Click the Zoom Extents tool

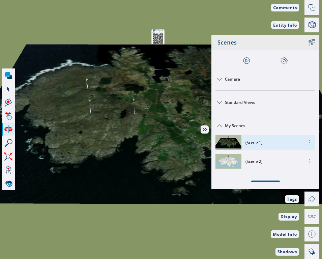pyautogui.click(x=8, y=156)
